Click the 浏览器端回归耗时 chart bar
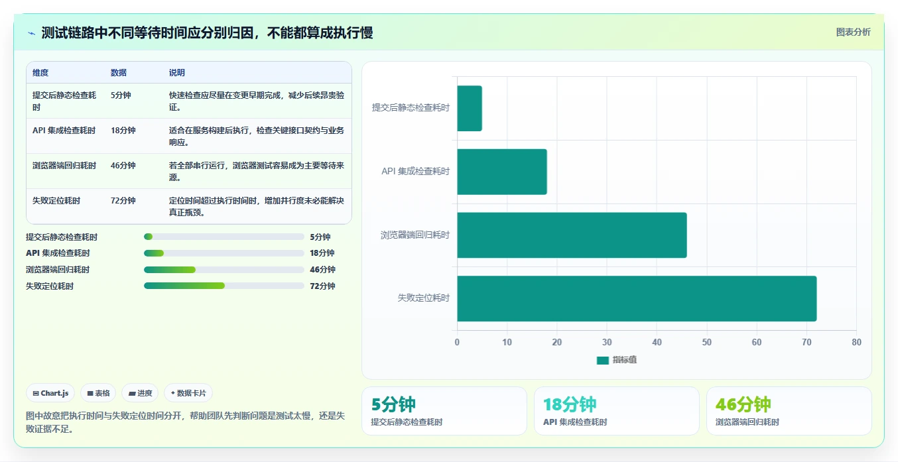 pyautogui.click(x=572, y=235)
